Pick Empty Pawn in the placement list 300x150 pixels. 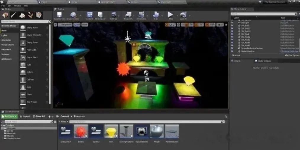click(34, 42)
